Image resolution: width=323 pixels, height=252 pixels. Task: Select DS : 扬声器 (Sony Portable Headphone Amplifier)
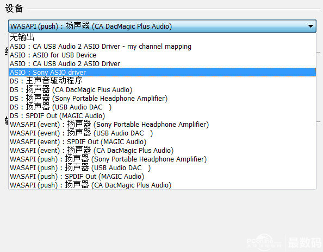(x=163, y=99)
